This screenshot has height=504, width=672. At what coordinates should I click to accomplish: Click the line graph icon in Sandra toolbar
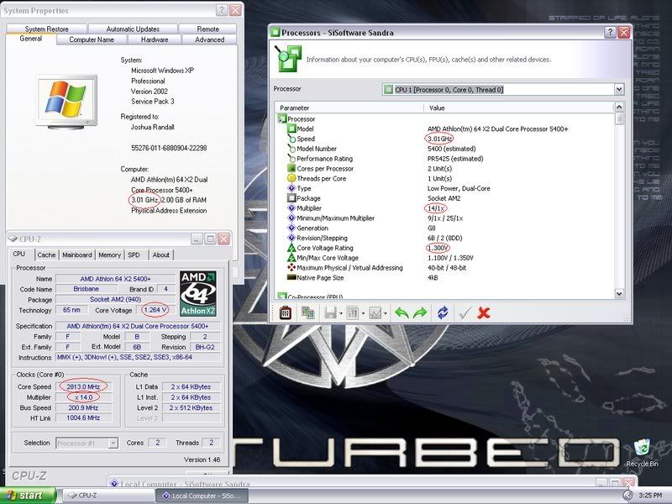(375, 312)
